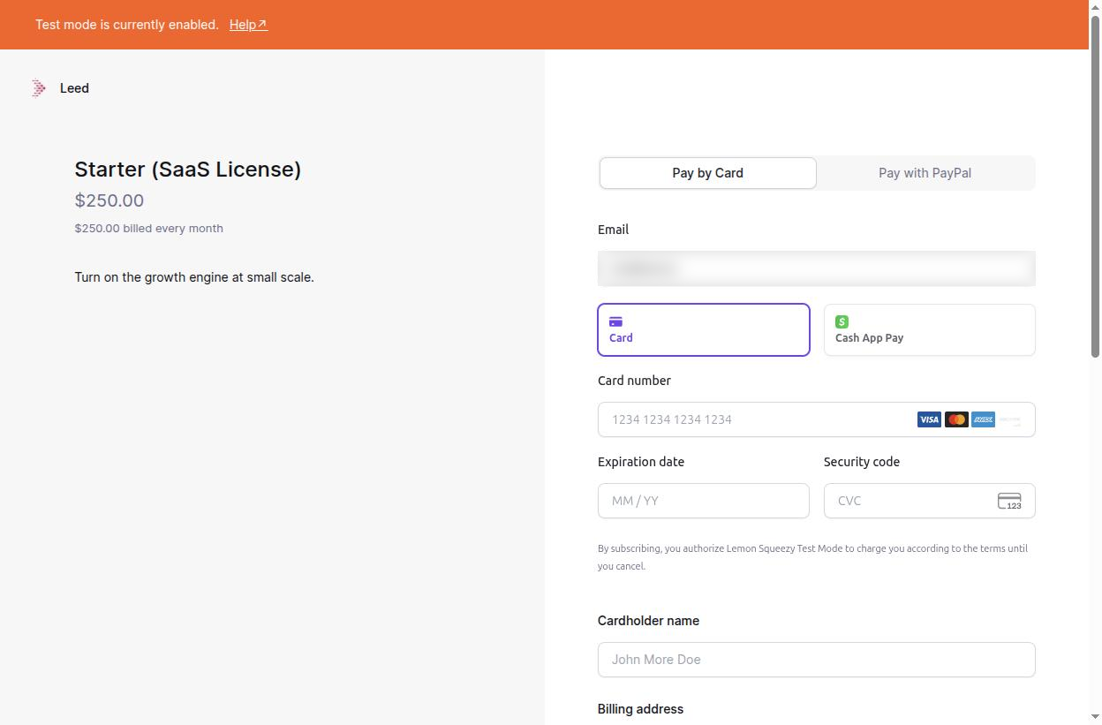Focus the Card number field
The image size is (1102, 725).
click(x=816, y=419)
